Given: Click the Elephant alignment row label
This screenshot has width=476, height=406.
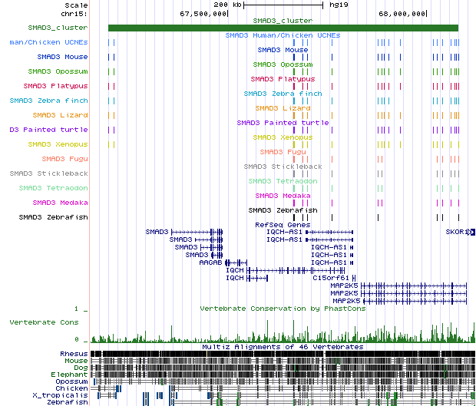Looking at the screenshot, I should click(69, 374).
